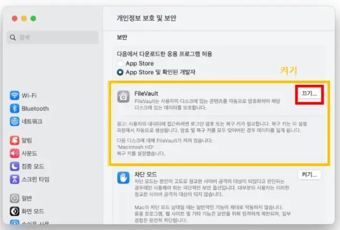This screenshot has height=230, width=340.
Task: Select 알림 label in sidebar
Action: pyautogui.click(x=27, y=141)
